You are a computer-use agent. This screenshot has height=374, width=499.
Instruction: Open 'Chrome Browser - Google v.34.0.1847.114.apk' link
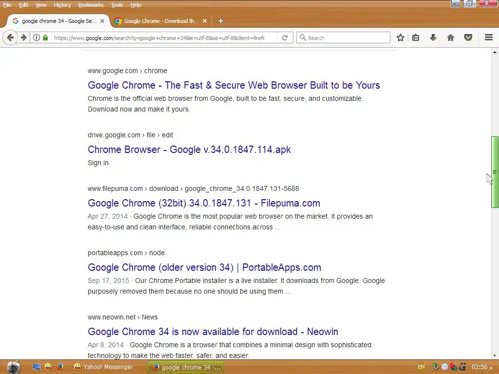[190, 150]
